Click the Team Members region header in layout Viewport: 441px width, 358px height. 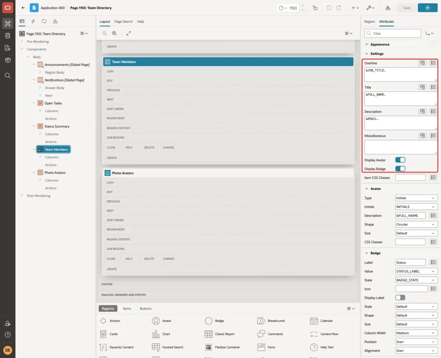tap(228, 62)
